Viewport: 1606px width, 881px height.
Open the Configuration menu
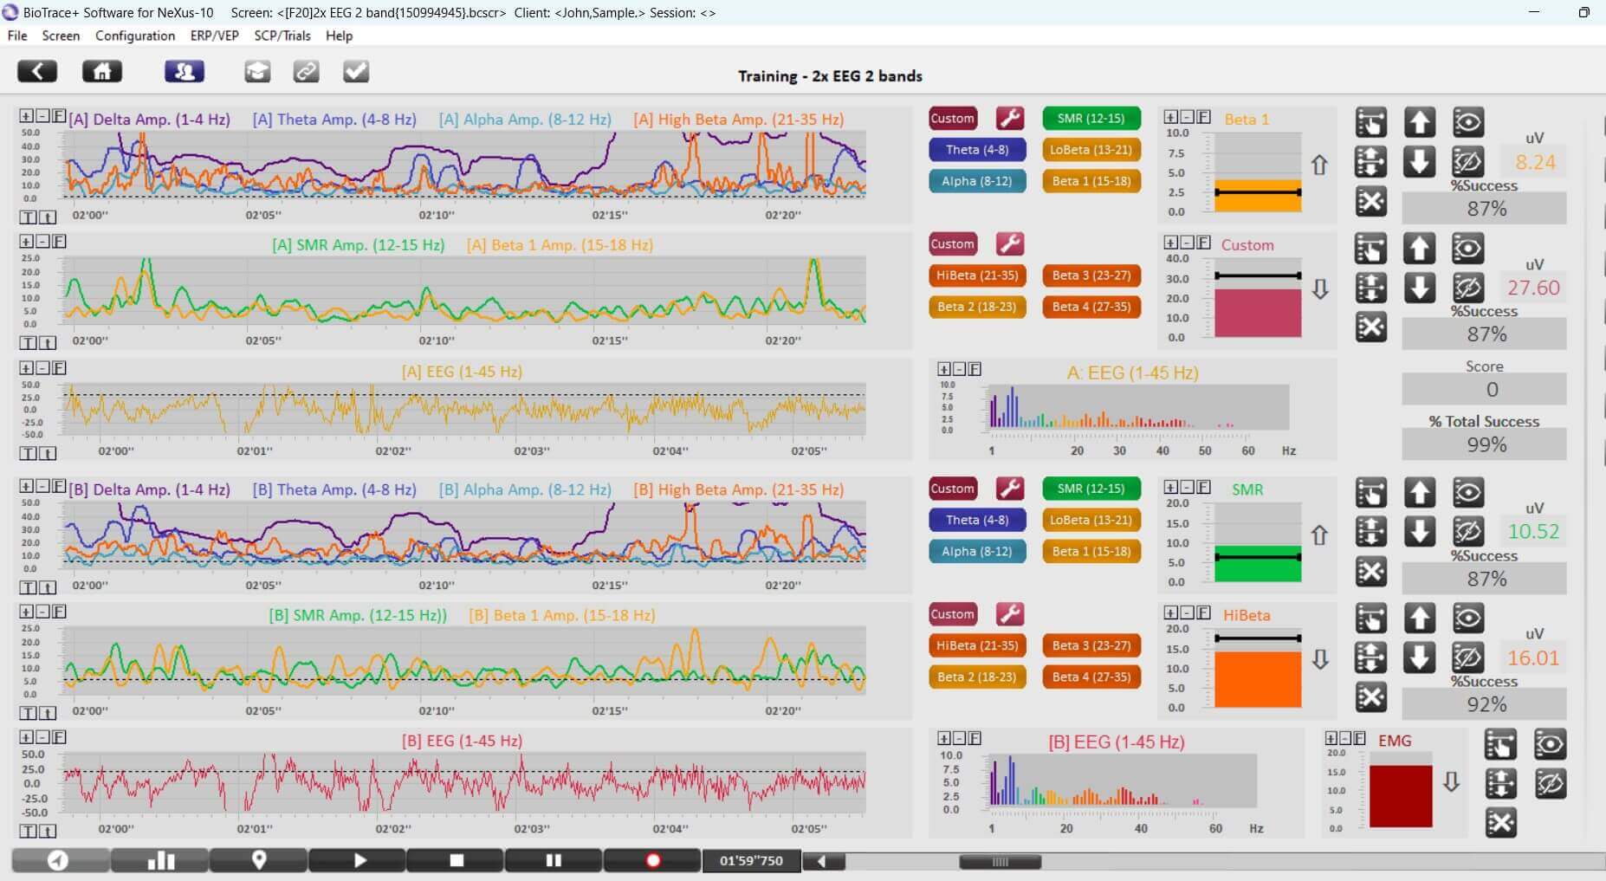click(135, 36)
